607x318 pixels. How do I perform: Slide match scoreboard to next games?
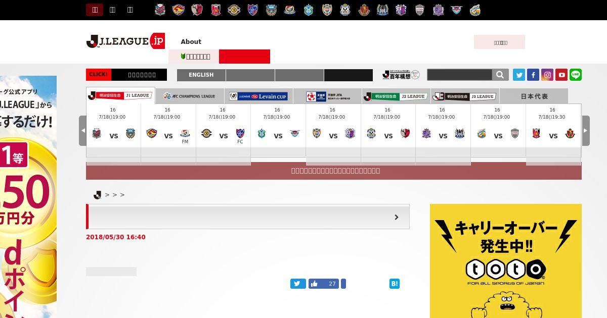point(586,131)
